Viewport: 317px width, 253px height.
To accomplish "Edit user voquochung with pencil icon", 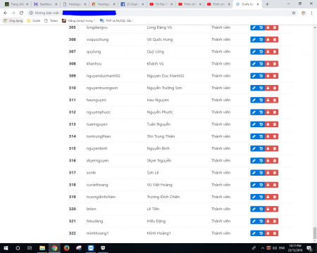I will click(x=254, y=39).
